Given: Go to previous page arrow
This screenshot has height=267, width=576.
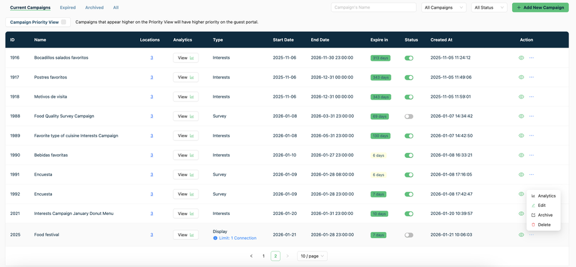Looking at the screenshot, I should [252, 256].
